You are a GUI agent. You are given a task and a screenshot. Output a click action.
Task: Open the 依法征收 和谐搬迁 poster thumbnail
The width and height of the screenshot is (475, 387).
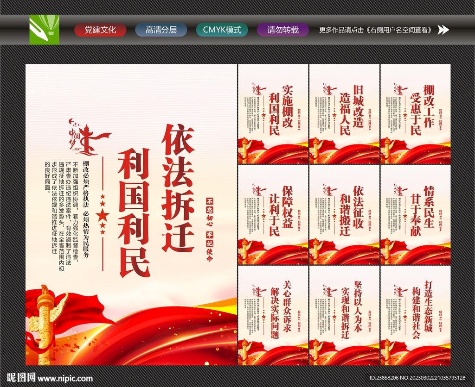click(x=344, y=215)
